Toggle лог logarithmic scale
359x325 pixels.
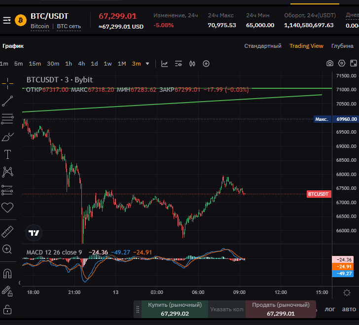[330, 309]
